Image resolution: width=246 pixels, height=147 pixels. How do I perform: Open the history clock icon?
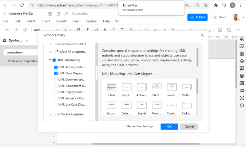tap(242, 105)
